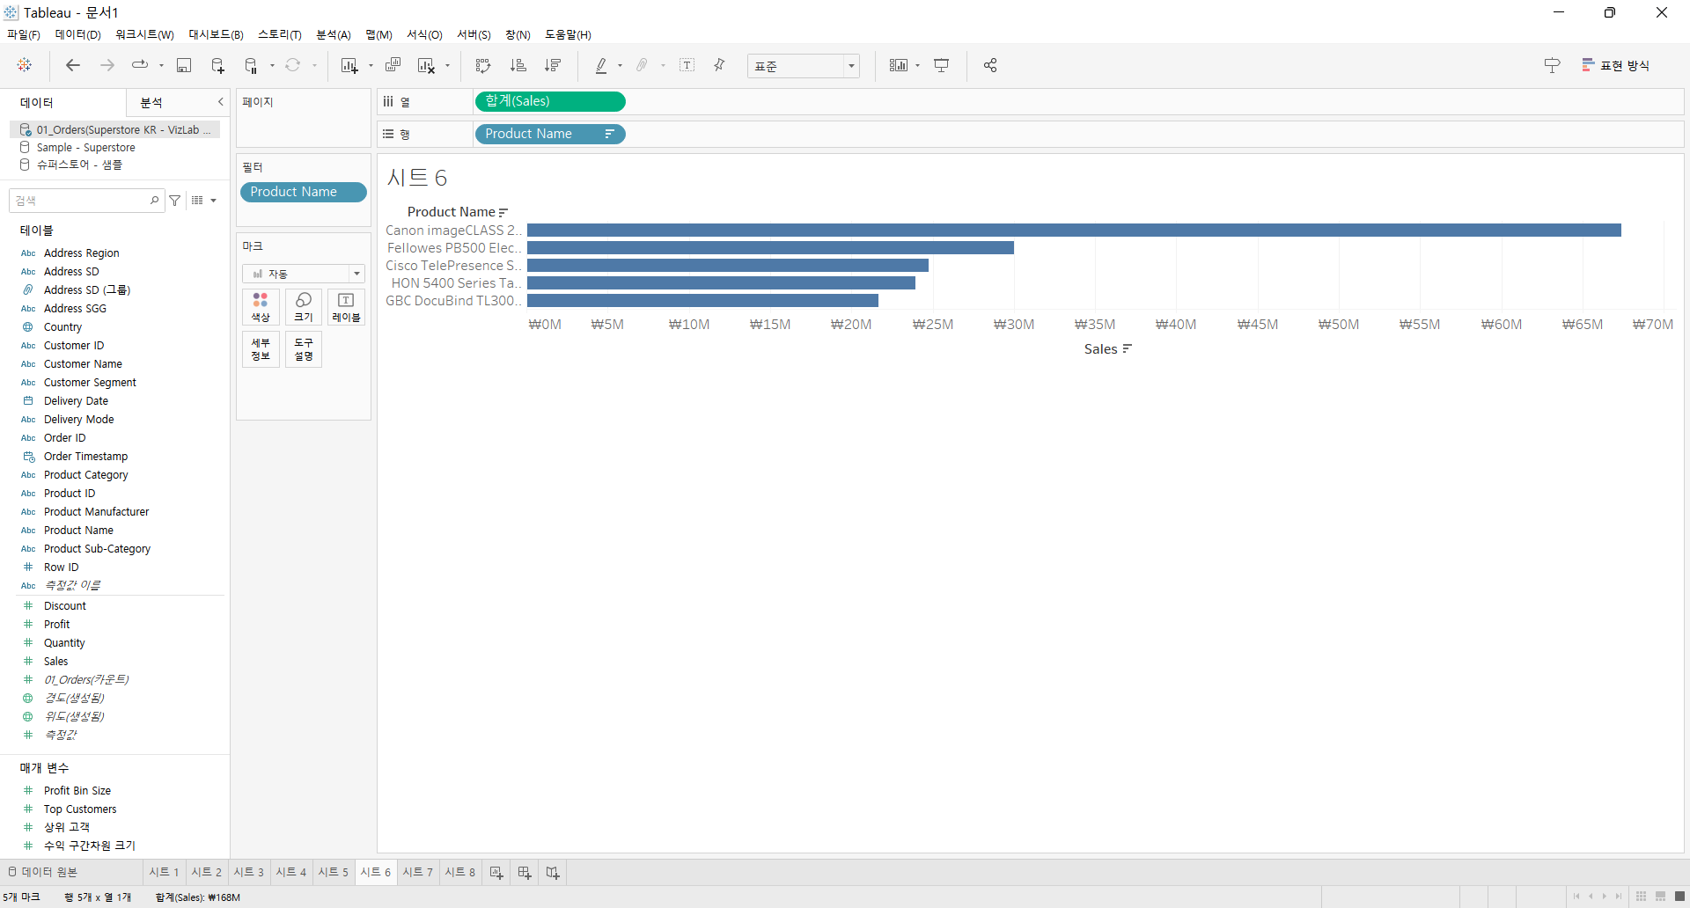Image resolution: width=1690 pixels, height=908 pixels.
Task: Click the new worksheet toolbar icon
Action: (x=349, y=65)
